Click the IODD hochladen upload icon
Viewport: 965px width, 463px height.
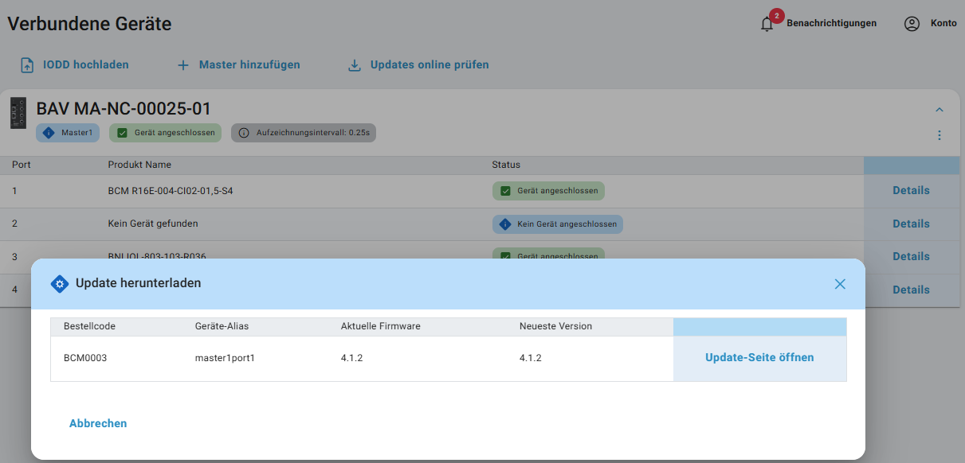(x=27, y=65)
